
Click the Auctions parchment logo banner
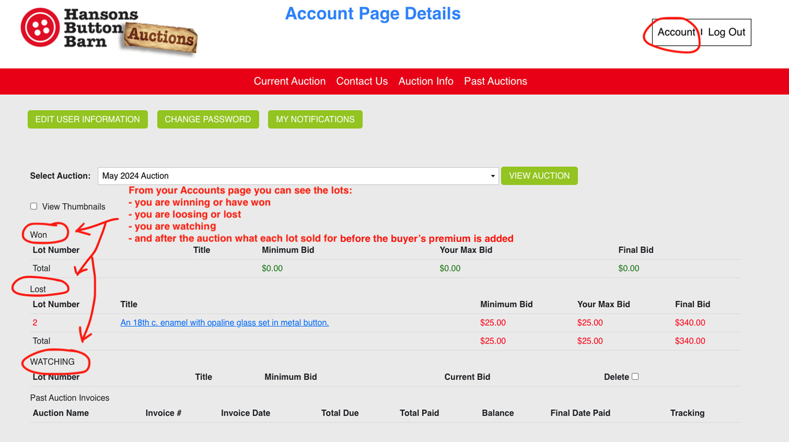tap(160, 37)
